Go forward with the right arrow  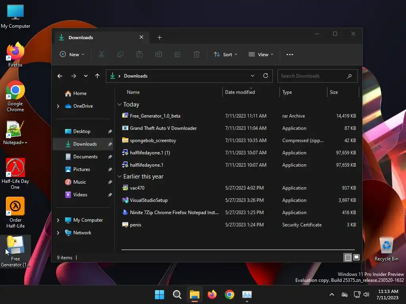(73, 76)
